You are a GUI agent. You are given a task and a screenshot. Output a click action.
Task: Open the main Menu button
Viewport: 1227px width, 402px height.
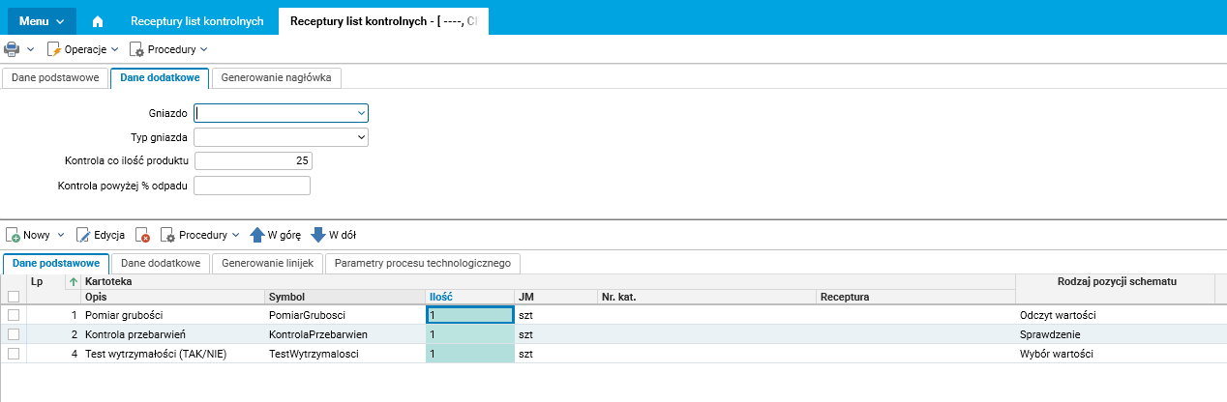tap(42, 21)
